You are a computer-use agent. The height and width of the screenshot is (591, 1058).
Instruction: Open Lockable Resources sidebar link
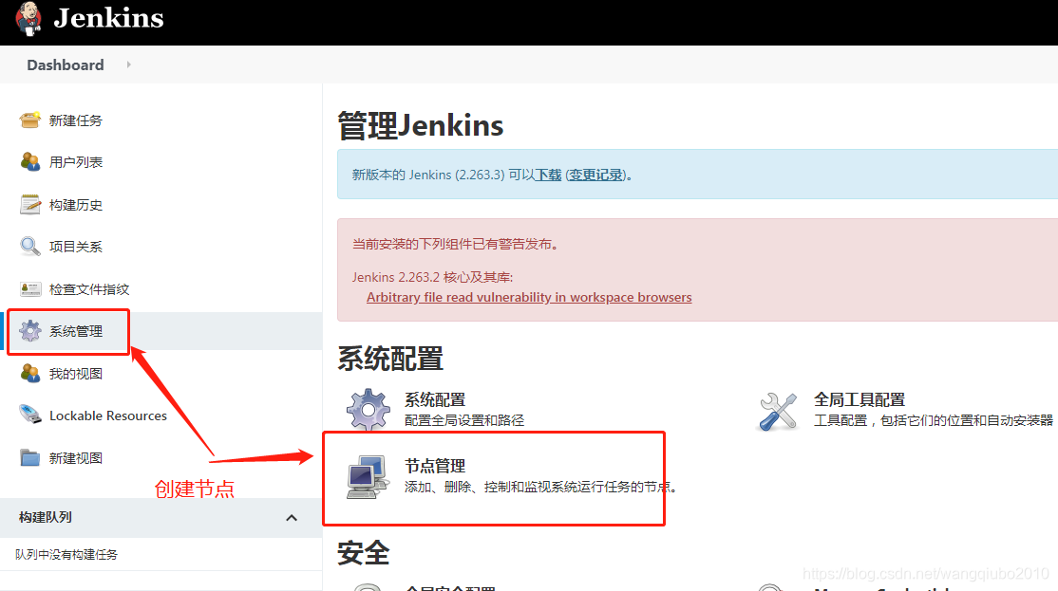pos(108,416)
